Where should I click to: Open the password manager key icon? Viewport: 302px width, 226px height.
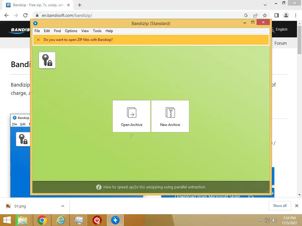coord(47,60)
